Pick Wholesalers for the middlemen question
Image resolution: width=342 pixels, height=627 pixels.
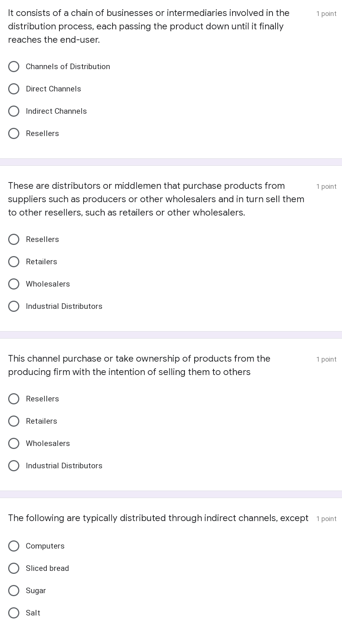[14, 284]
